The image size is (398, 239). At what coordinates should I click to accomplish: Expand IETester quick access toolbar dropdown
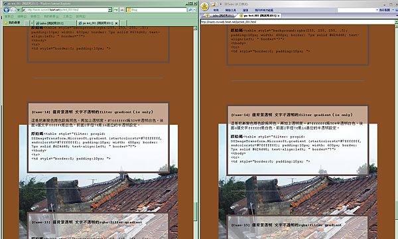tap(221, 5)
